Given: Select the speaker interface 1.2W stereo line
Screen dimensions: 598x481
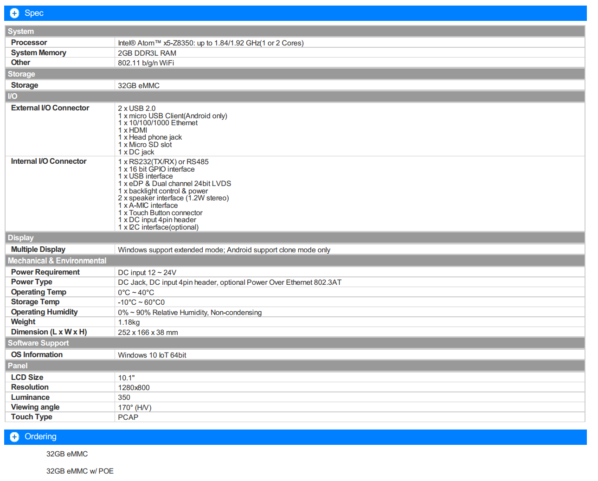Looking at the screenshot, I should pyautogui.click(x=173, y=198).
